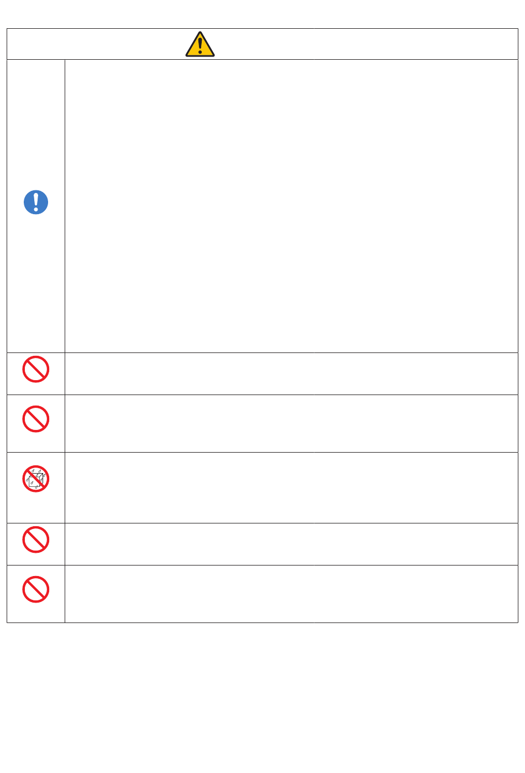Image resolution: width=525 pixels, height=773 pixels.
Task: Click blank page area below the table
Action: click(262, 697)
